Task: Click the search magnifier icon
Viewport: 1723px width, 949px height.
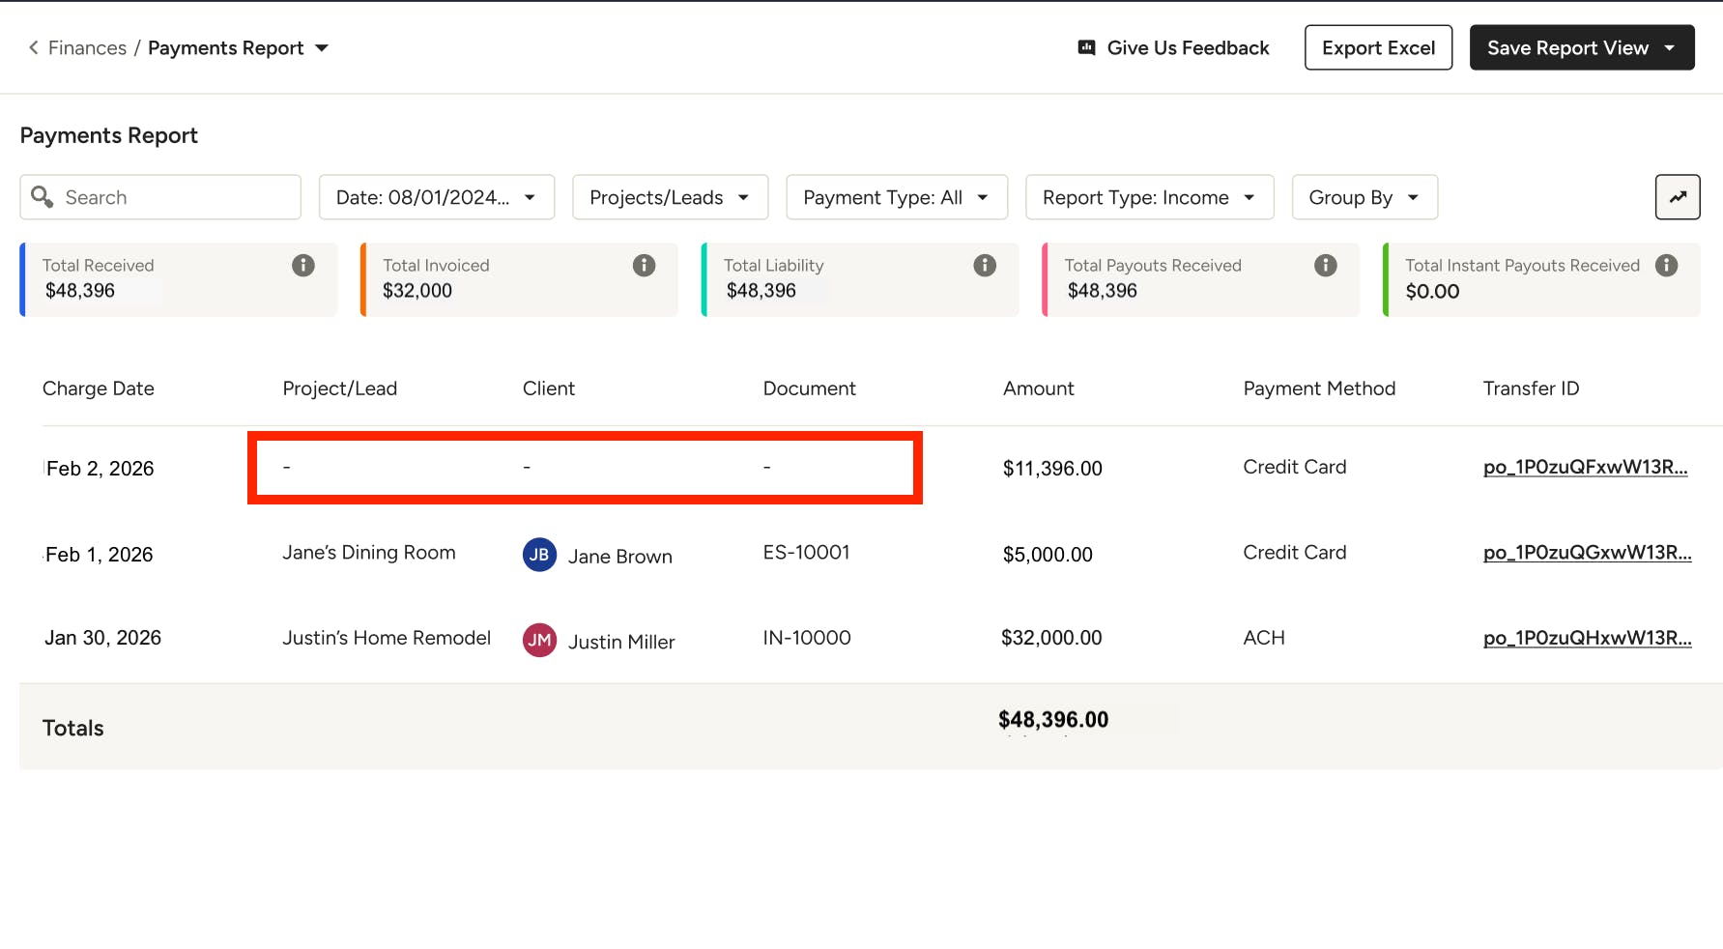Action: point(42,196)
